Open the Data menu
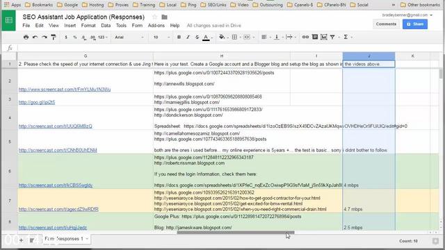Image resolution: width=445 pixels, height=250 pixels. pyautogui.click(x=106, y=26)
